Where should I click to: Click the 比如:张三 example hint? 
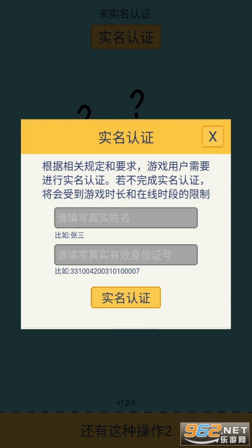tap(70, 235)
